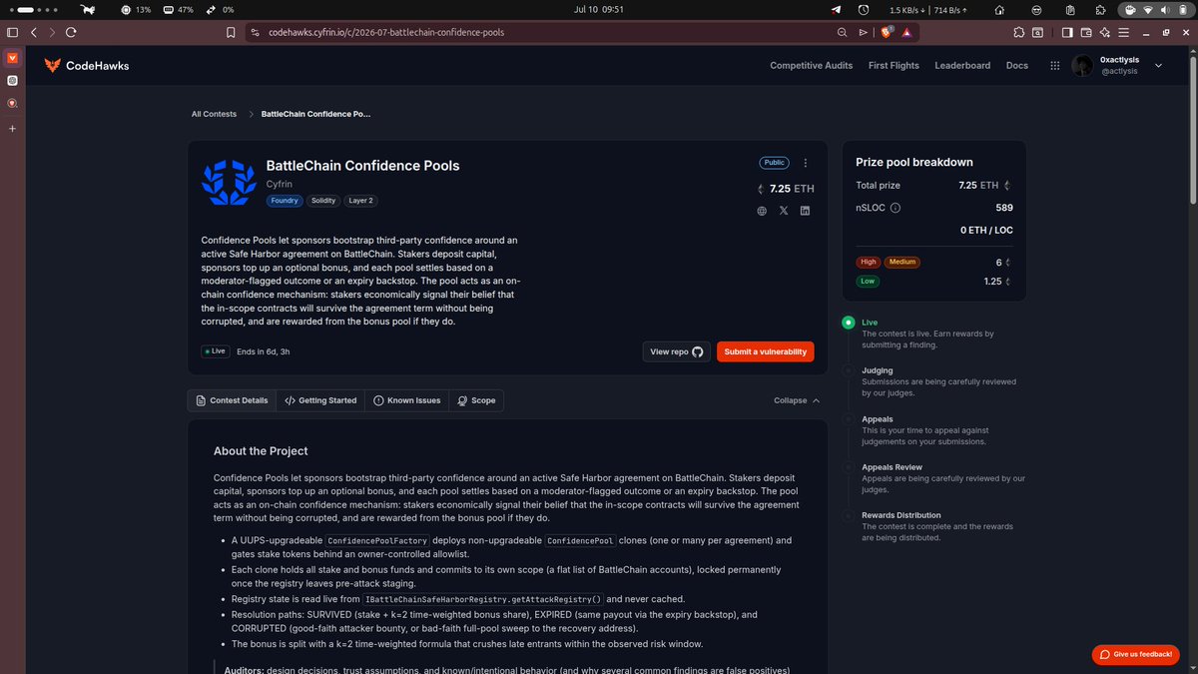Select the orange Brave tab in vertical sidebar

(12, 58)
